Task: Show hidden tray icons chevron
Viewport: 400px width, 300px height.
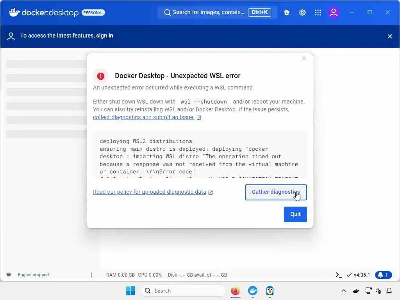Action: (x=344, y=291)
